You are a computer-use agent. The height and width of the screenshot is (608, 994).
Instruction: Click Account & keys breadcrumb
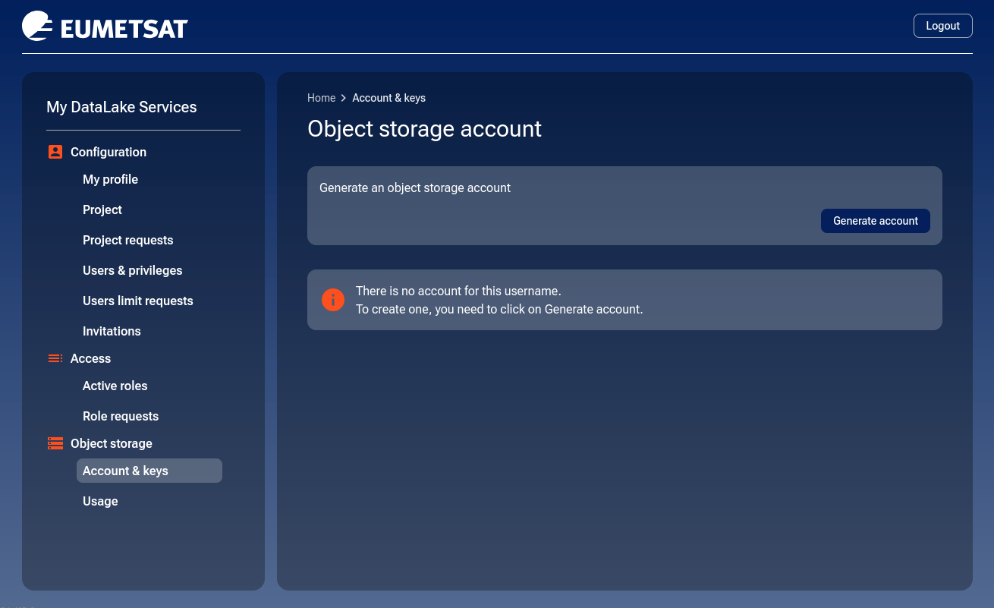point(388,98)
